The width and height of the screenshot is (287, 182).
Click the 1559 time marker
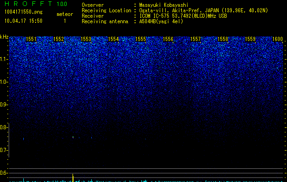[250, 39]
